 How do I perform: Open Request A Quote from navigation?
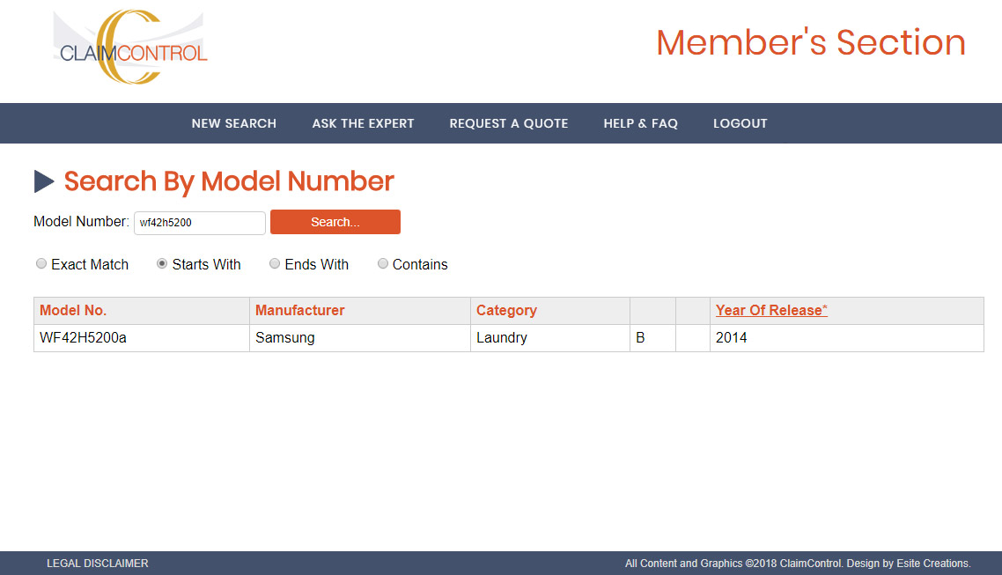pos(508,123)
